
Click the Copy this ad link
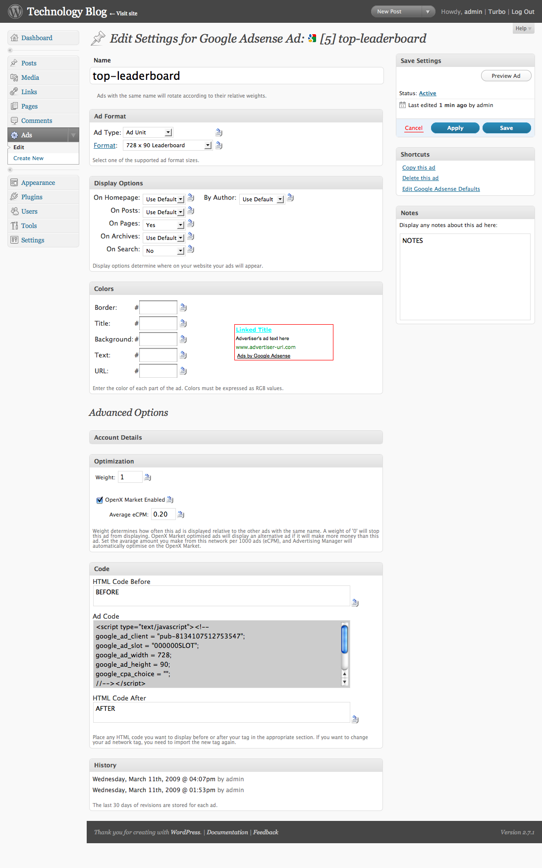pyautogui.click(x=419, y=168)
